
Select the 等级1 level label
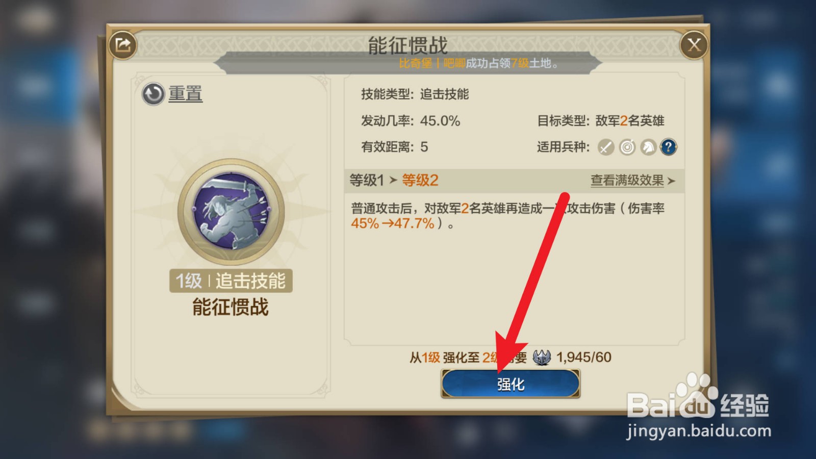pyautogui.click(x=367, y=180)
